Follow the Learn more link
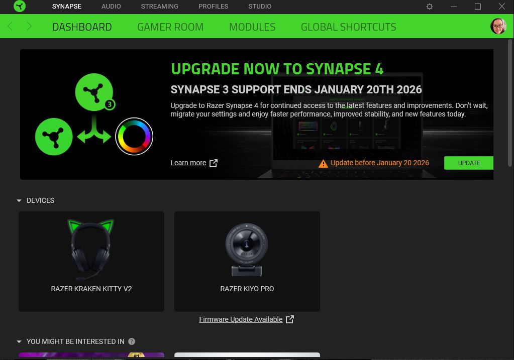514x360 pixels. 188,163
